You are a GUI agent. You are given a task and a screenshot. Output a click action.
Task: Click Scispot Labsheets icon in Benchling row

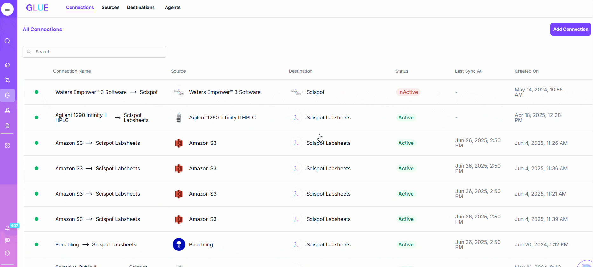coord(296,244)
